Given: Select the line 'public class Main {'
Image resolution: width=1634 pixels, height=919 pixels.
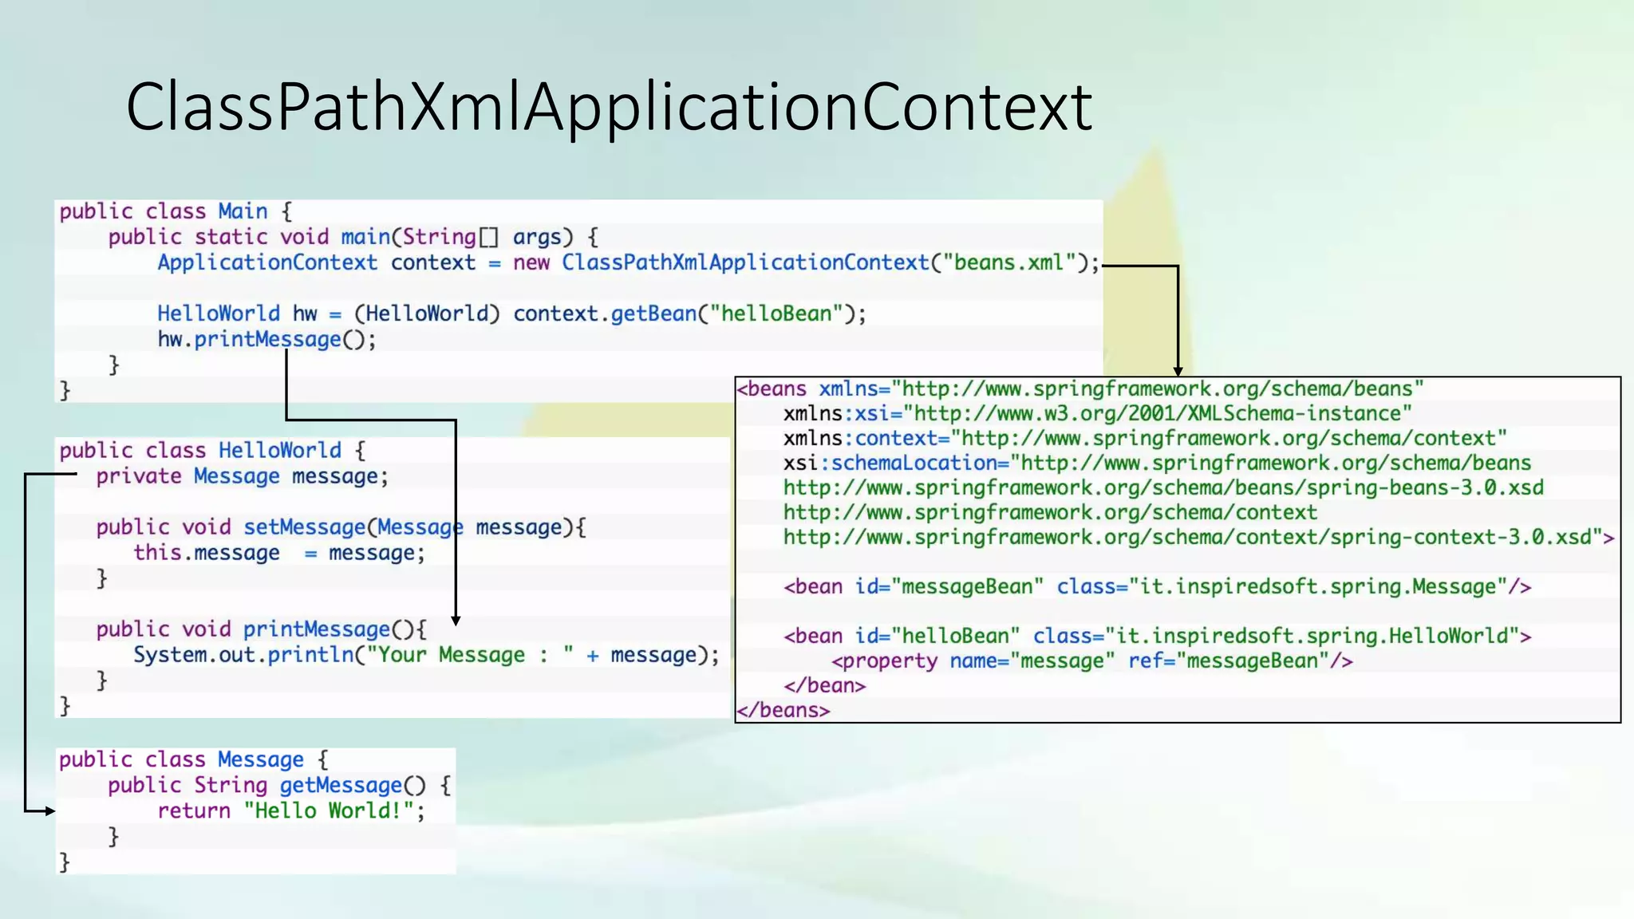Looking at the screenshot, I should (x=176, y=211).
